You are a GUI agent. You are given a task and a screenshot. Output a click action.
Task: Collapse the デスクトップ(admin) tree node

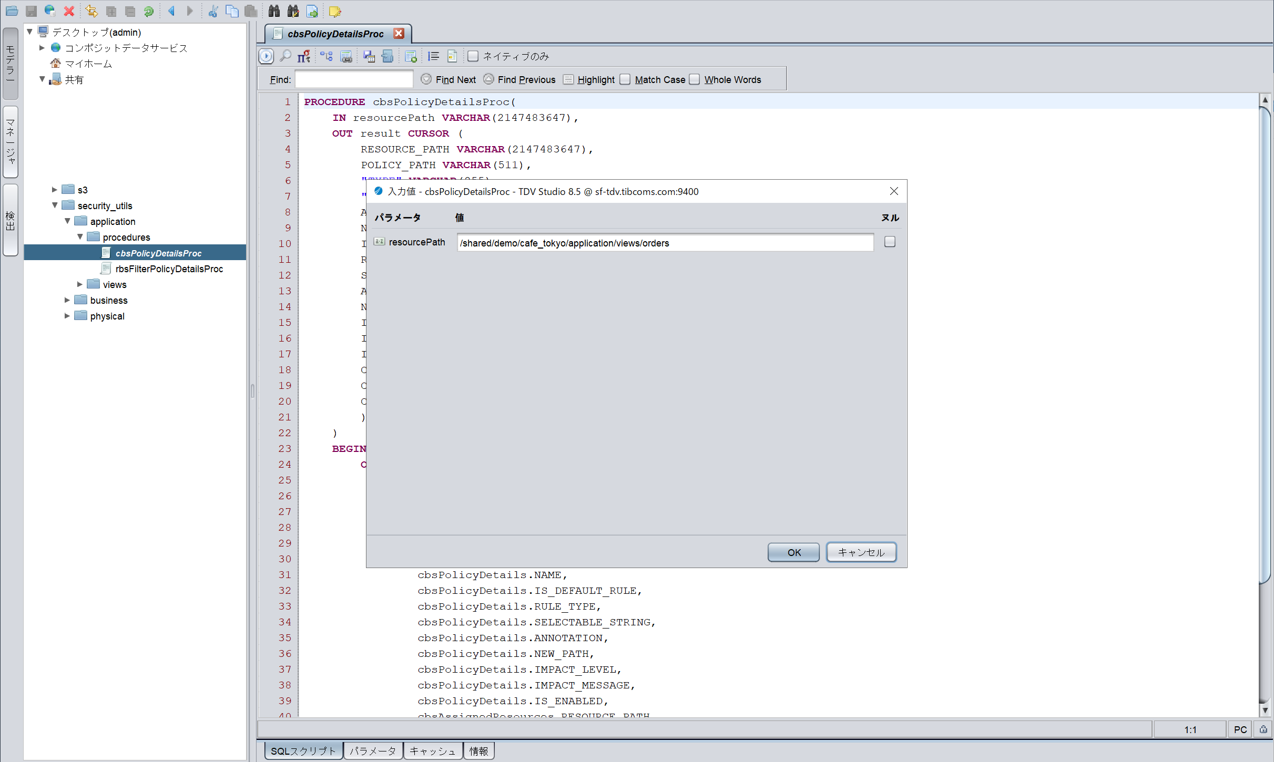[x=30, y=32]
